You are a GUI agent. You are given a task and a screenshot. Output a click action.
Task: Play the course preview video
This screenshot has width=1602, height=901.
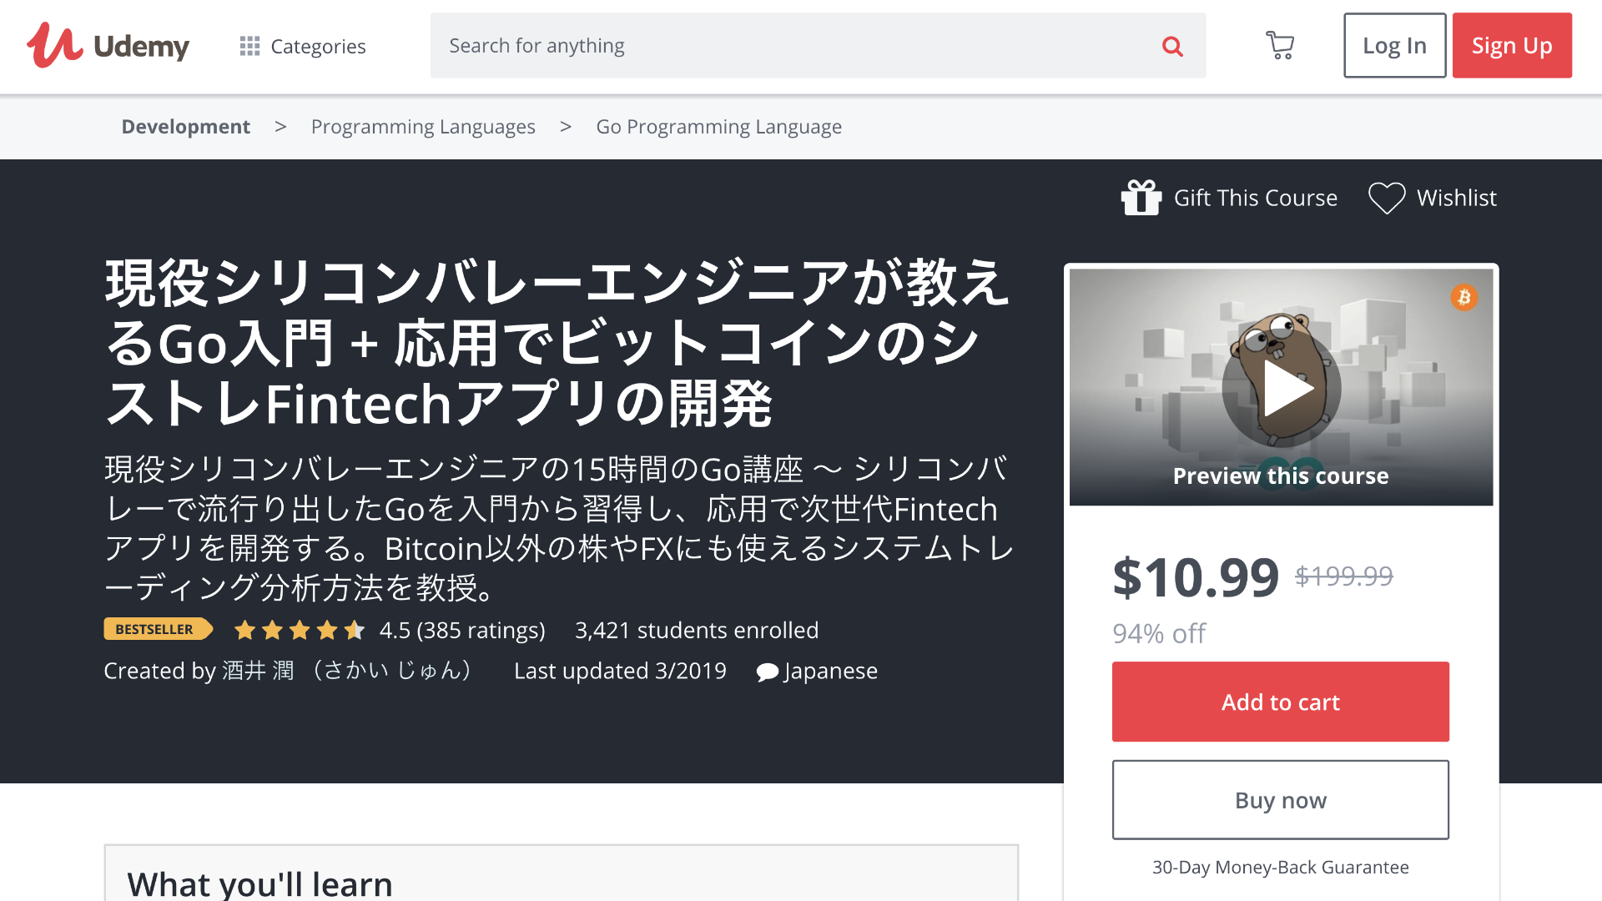point(1282,388)
